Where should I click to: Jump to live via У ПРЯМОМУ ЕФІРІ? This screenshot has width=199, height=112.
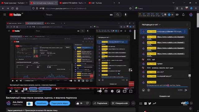[x=35, y=91]
